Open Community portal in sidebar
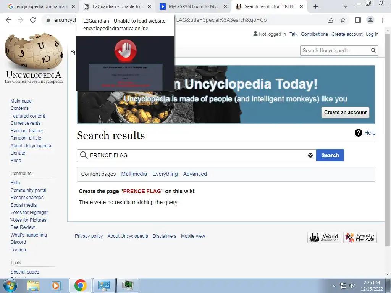This screenshot has width=391, height=293. point(28,190)
